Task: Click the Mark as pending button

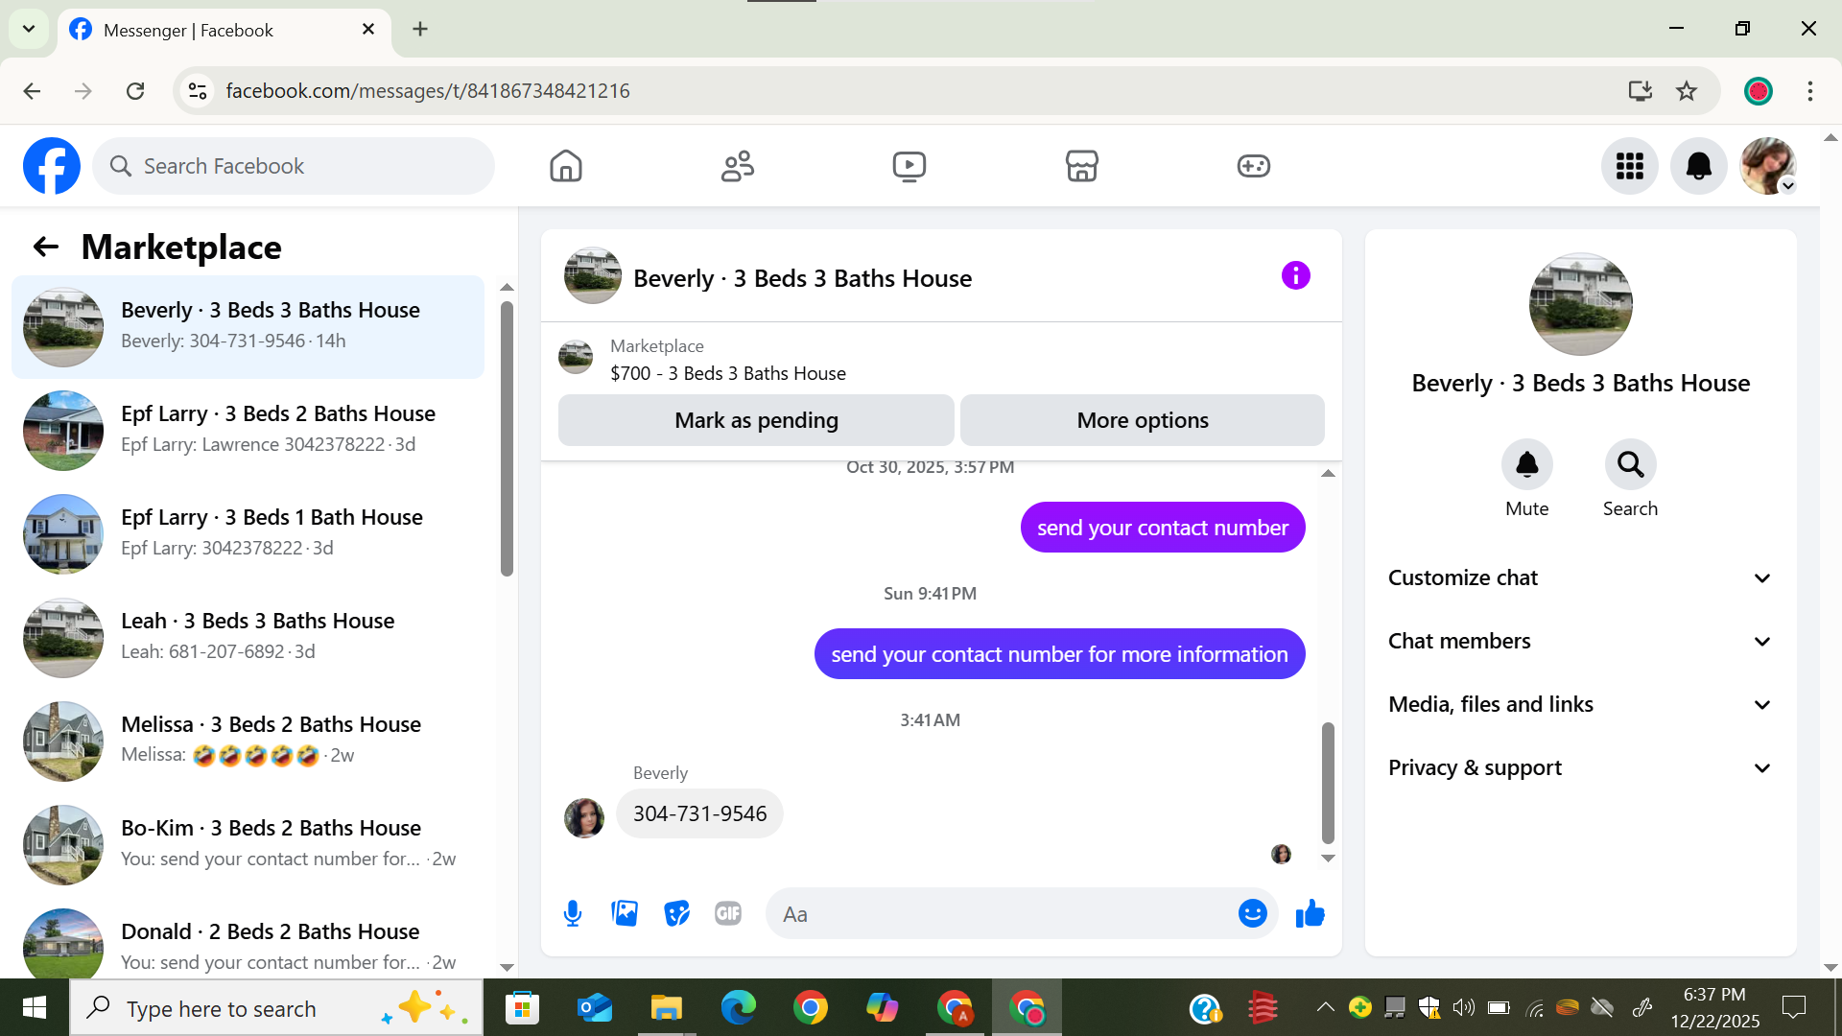Action: tap(756, 420)
